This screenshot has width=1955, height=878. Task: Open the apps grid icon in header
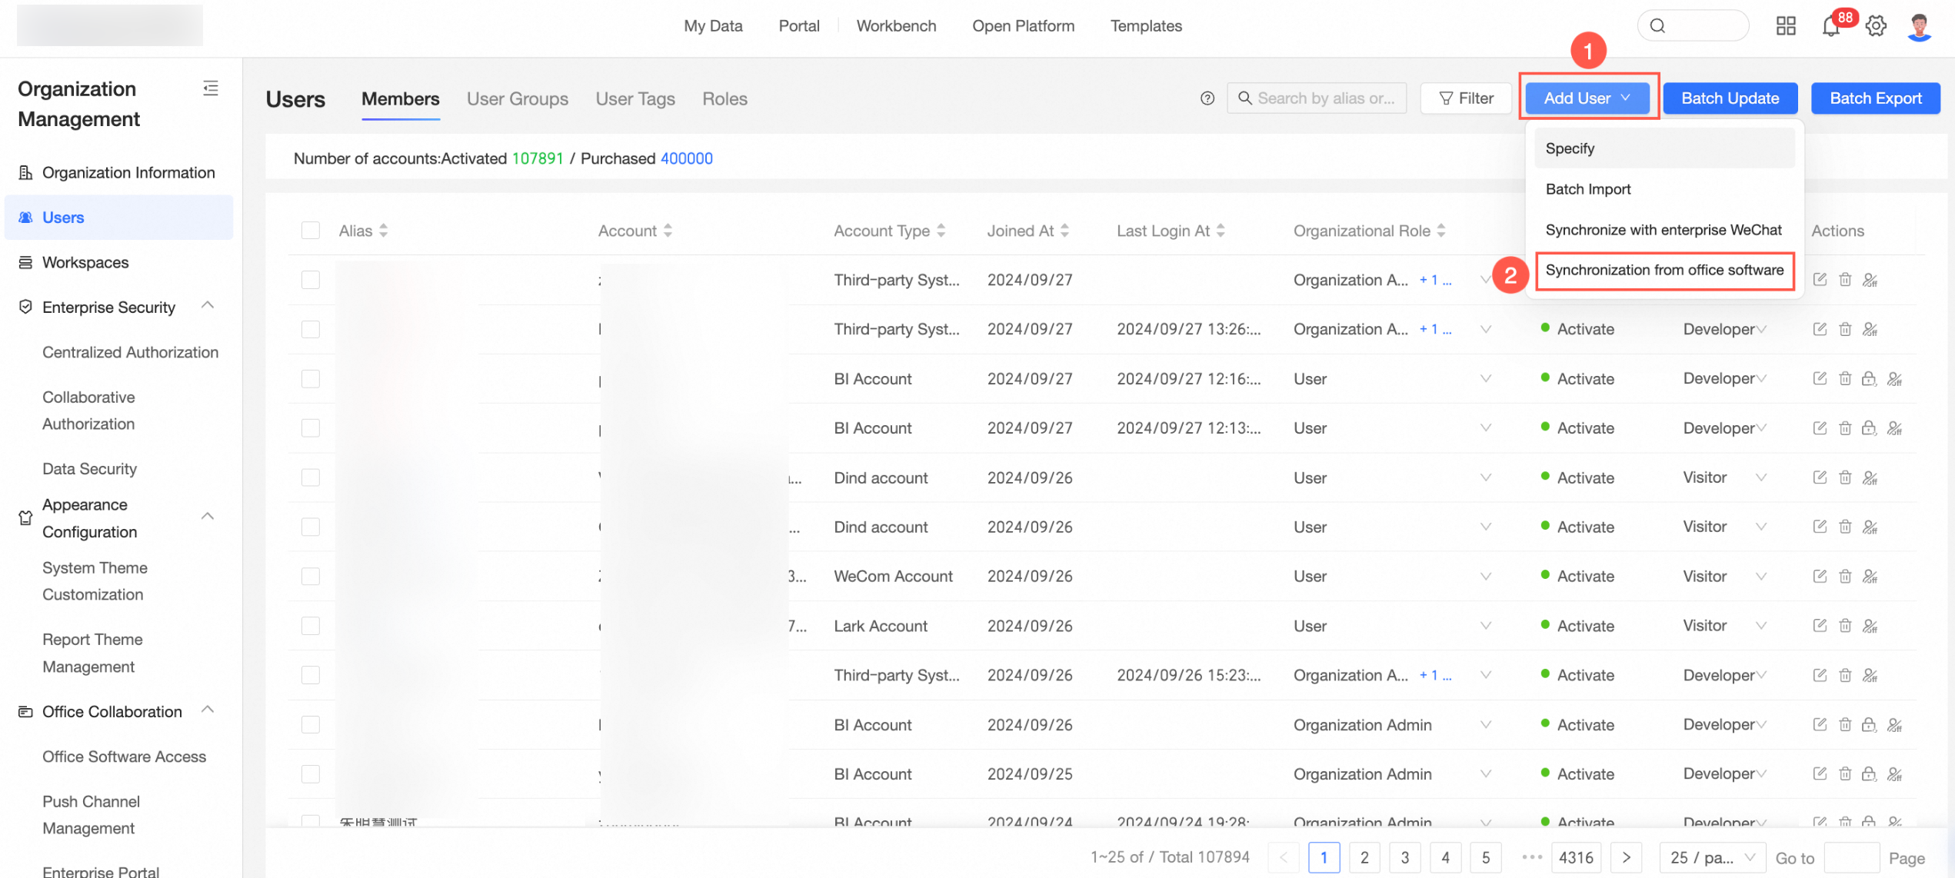click(1786, 26)
